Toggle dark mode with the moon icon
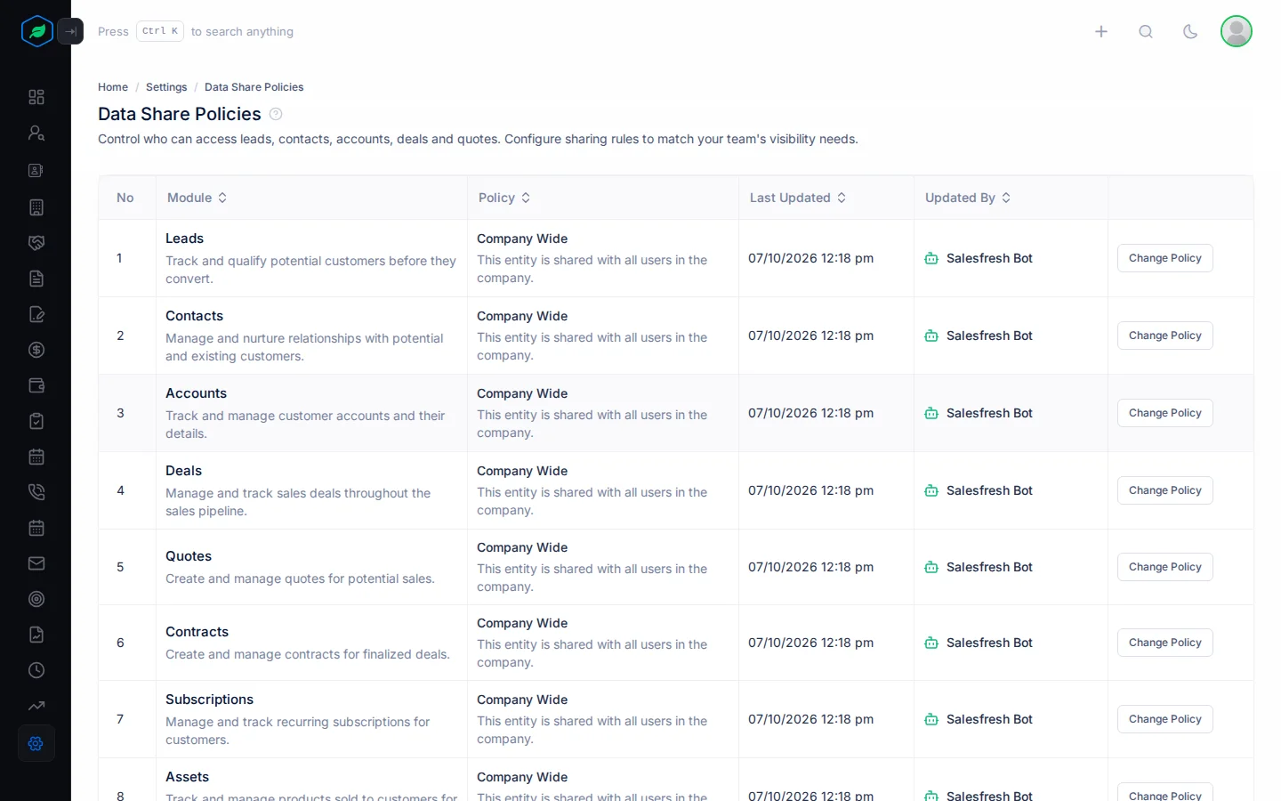The height and width of the screenshot is (801, 1281). pyautogui.click(x=1190, y=31)
